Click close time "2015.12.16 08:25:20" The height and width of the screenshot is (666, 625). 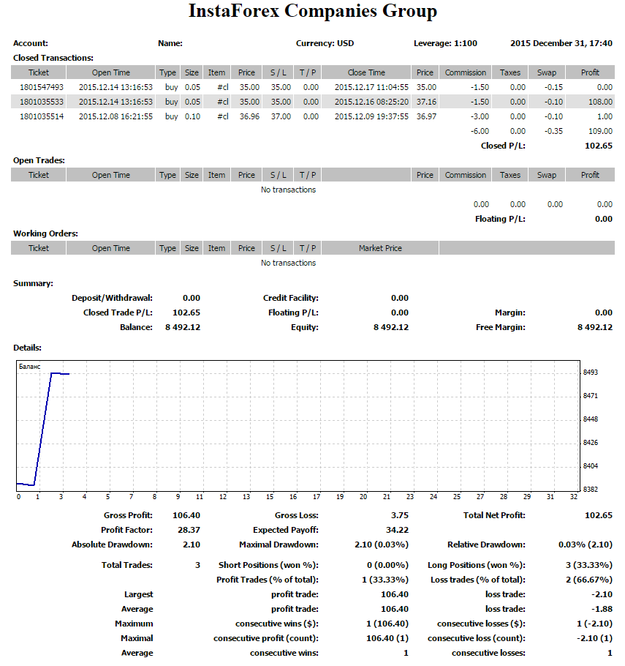(371, 102)
